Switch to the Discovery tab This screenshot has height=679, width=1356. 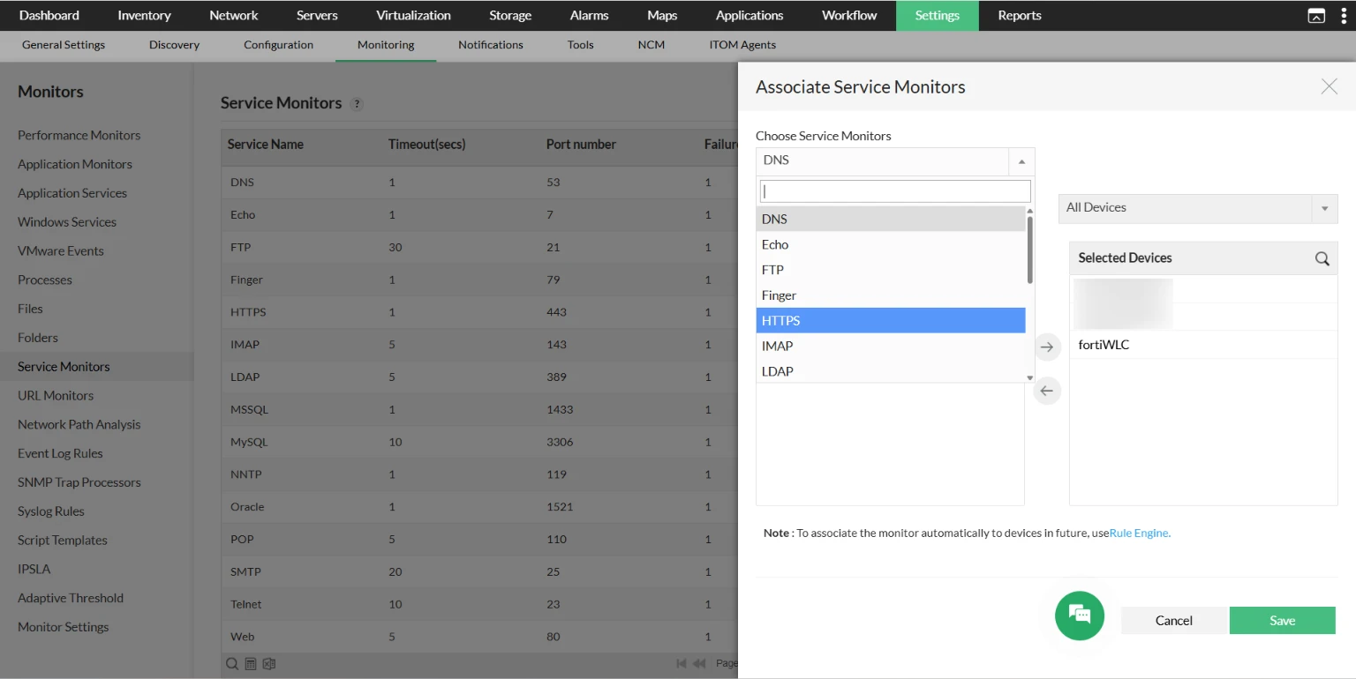click(174, 45)
